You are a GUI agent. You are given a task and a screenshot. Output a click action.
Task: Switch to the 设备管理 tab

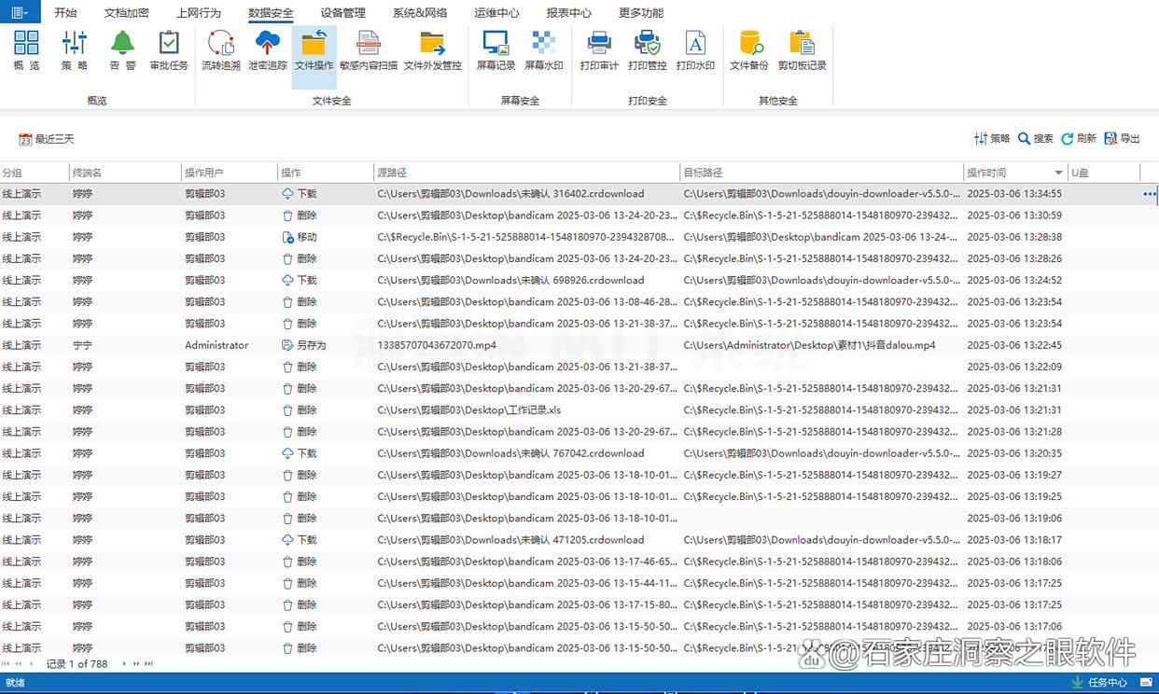coord(342,13)
